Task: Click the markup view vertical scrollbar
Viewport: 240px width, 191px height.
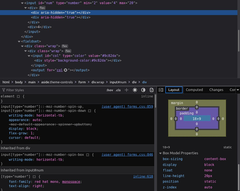Action: point(239,41)
